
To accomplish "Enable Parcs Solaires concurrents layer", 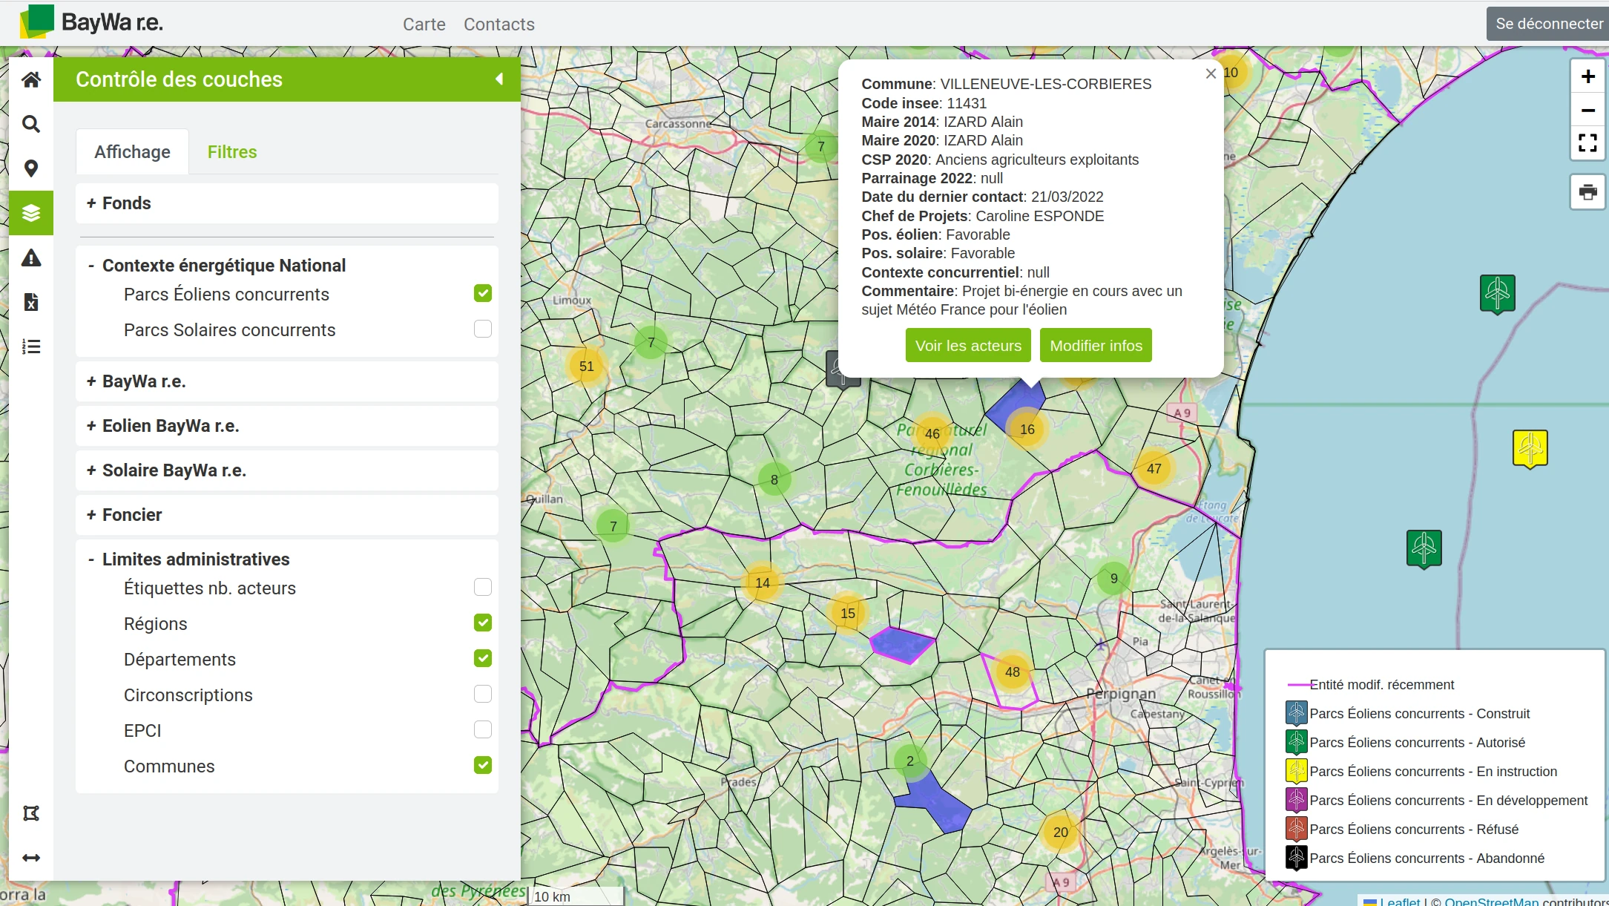I will pyautogui.click(x=482, y=329).
